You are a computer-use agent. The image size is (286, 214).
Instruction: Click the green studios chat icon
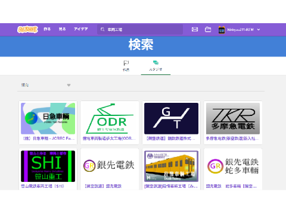pos(156,62)
